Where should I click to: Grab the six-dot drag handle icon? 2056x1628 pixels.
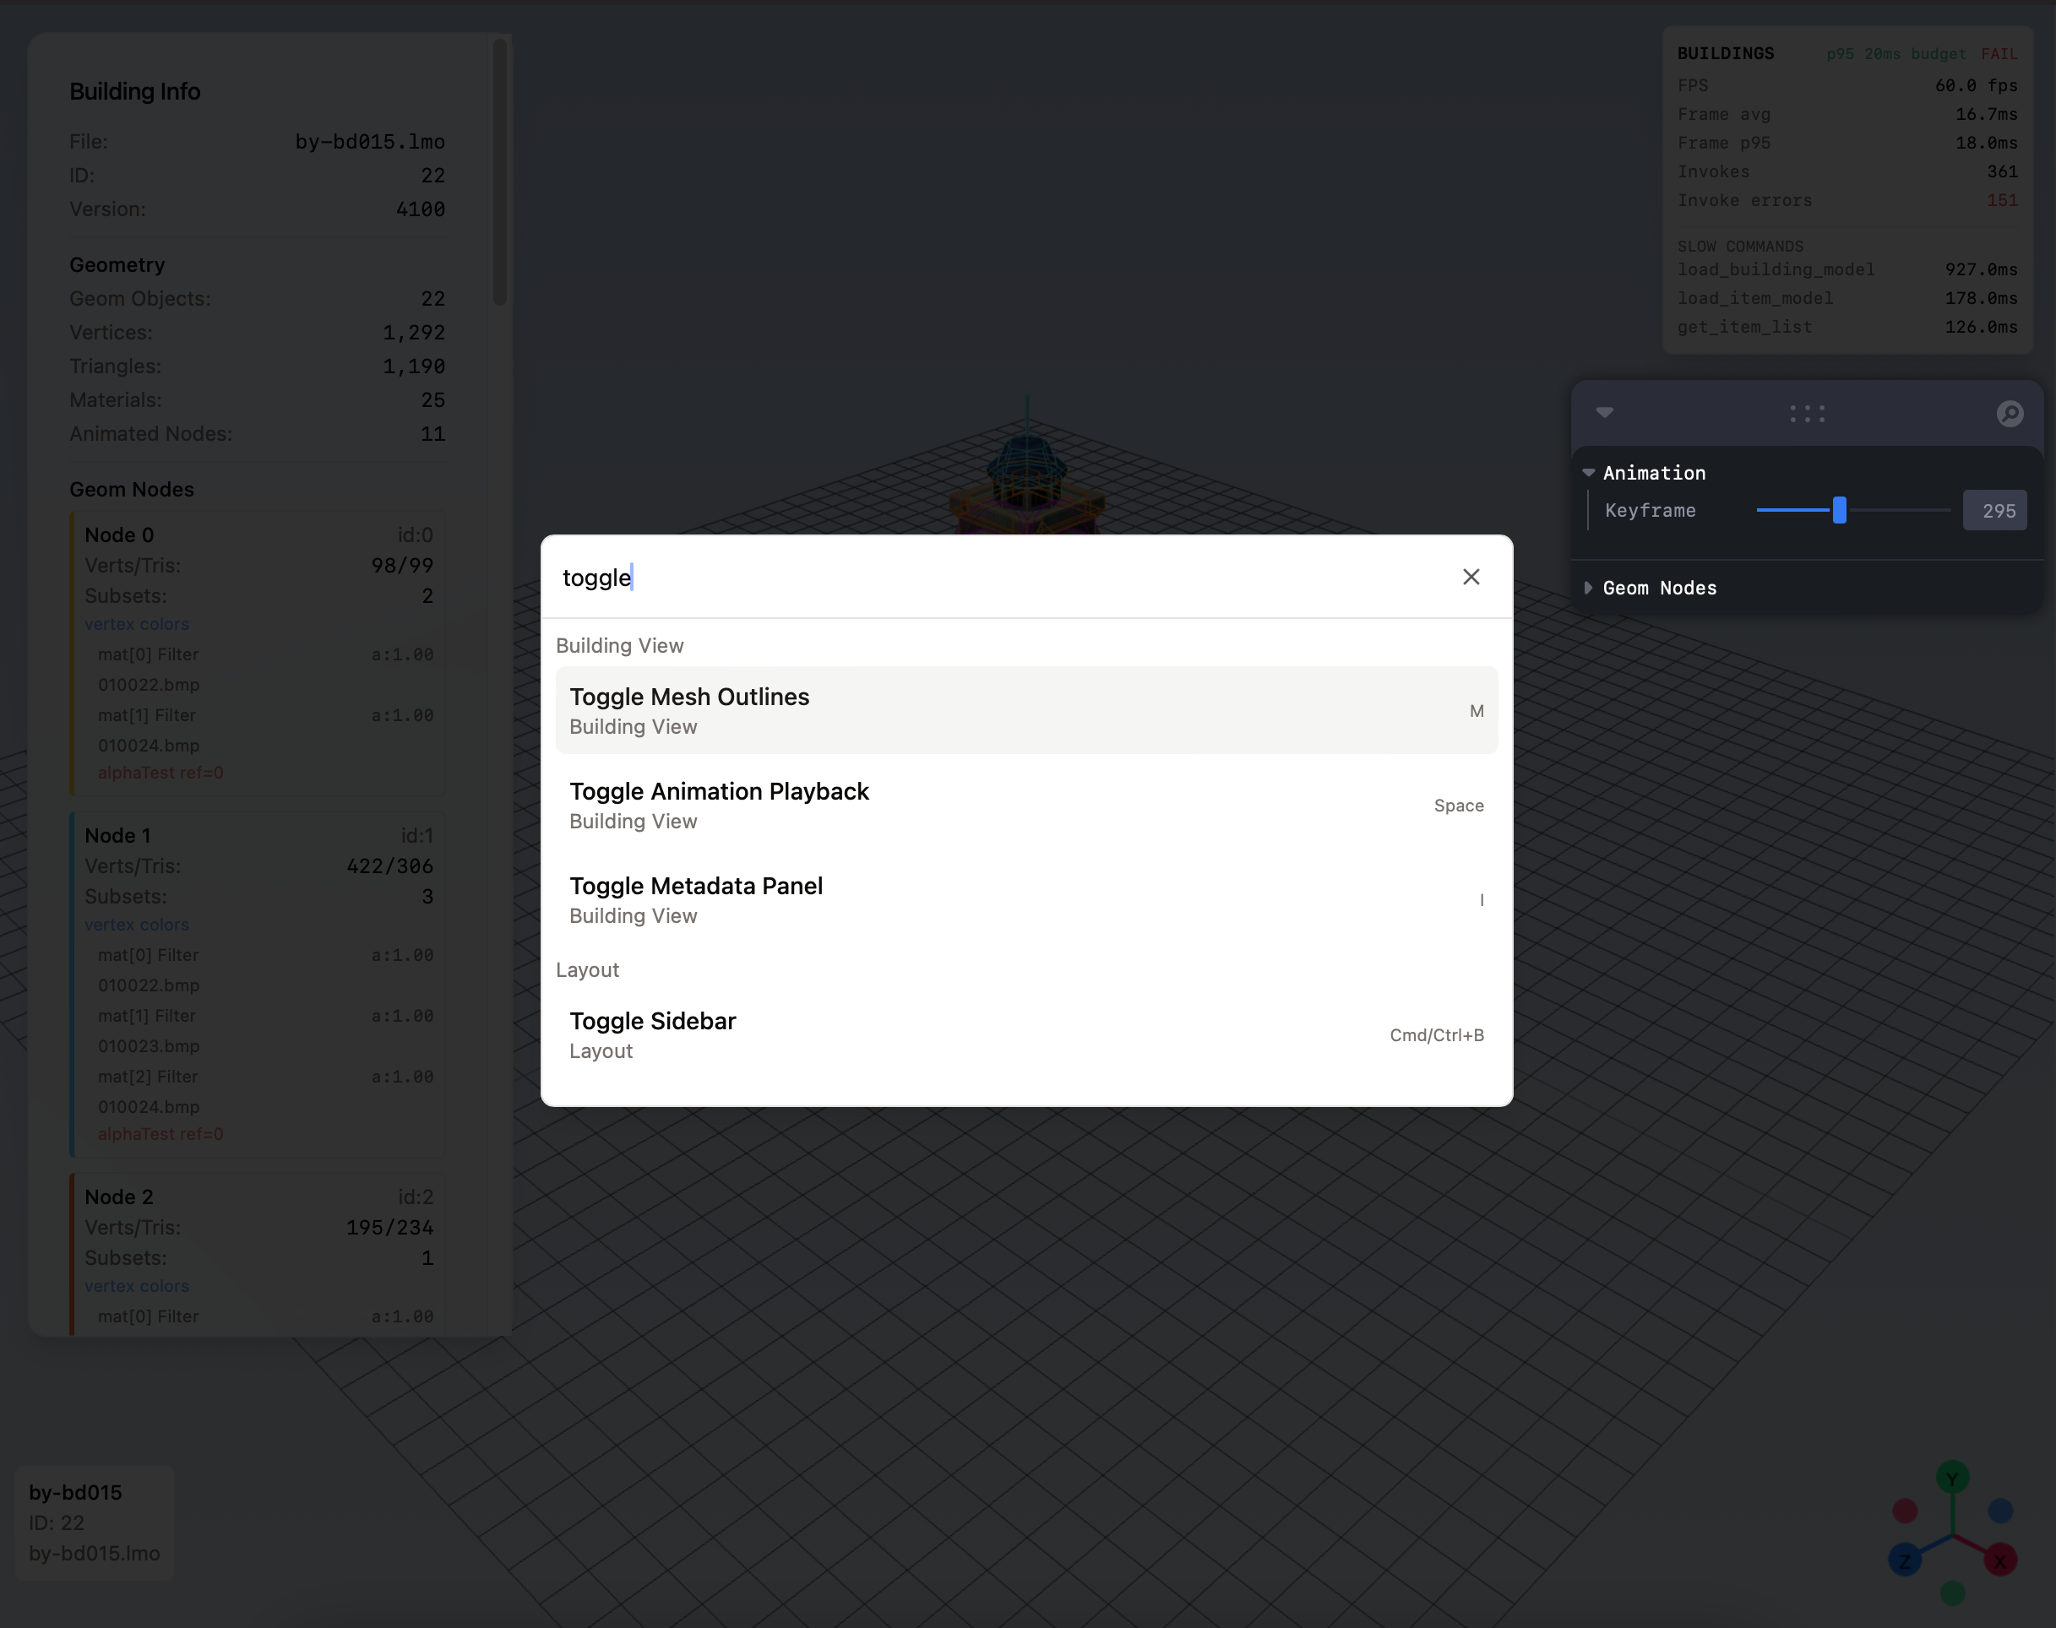click(x=1806, y=413)
